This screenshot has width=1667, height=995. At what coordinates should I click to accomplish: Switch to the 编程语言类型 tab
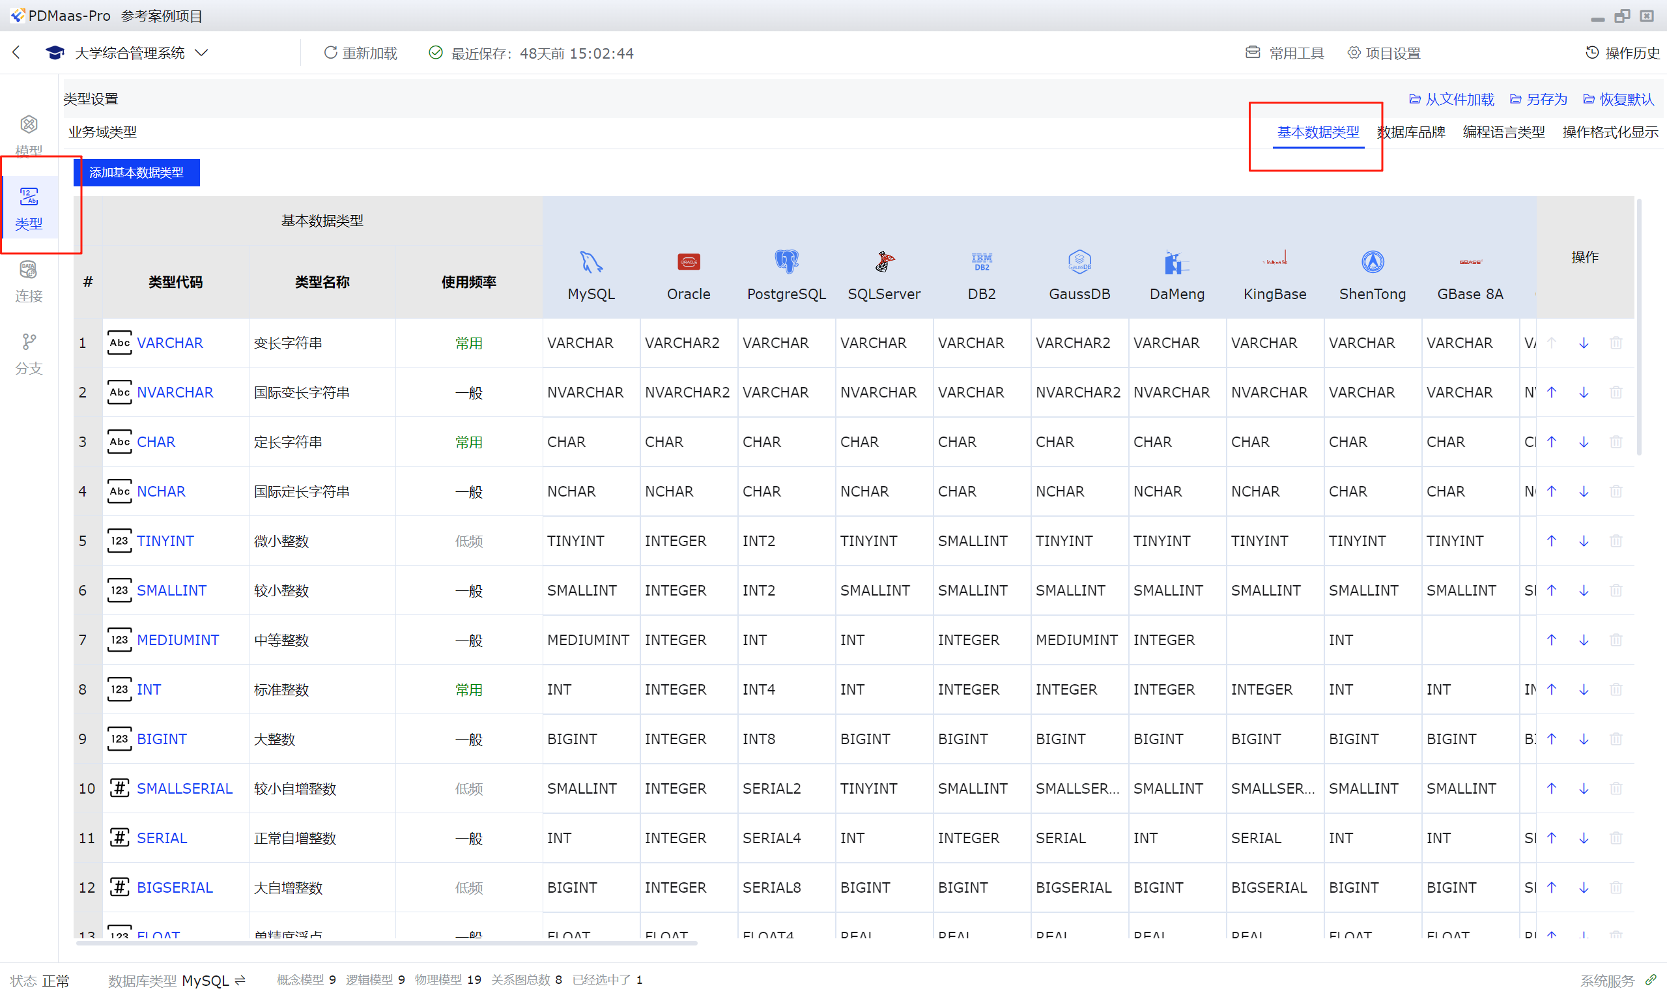pyautogui.click(x=1503, y=132)
